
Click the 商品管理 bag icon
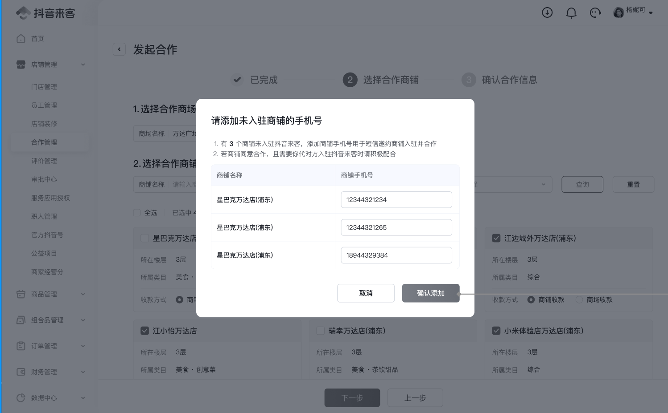[21, 294]
